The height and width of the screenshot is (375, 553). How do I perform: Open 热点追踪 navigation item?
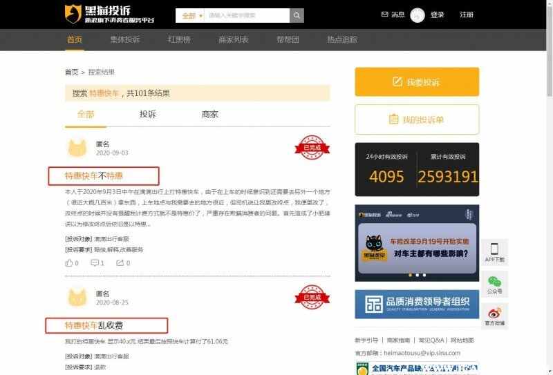342,39
